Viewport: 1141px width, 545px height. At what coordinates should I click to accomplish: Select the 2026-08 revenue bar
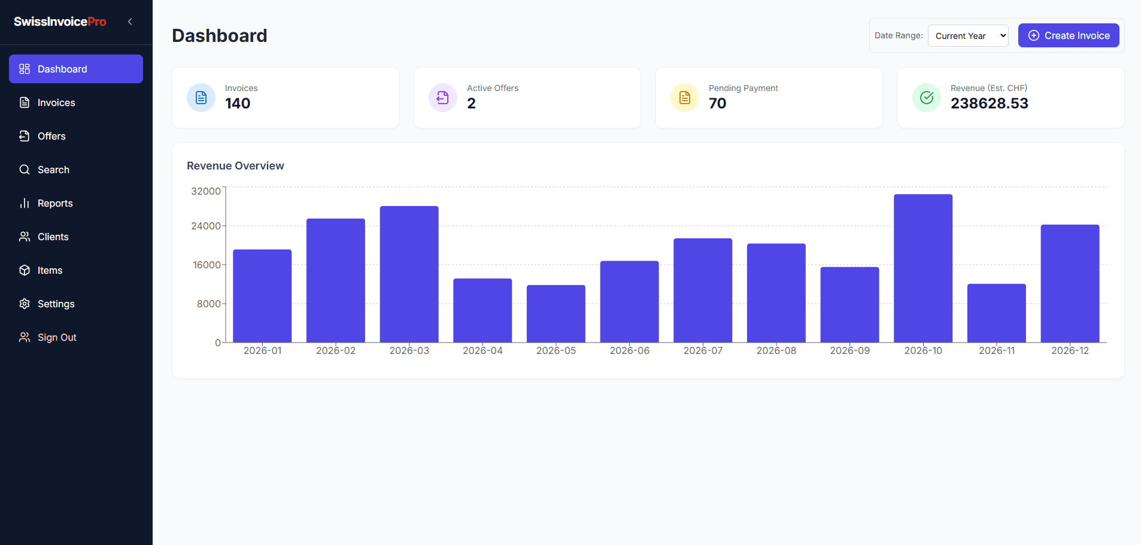click(776, 293)
